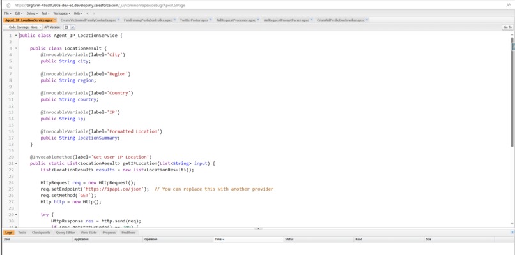Click the 'https://ipapi.co/json' string on line 25
The width and height of the screenshot is (515, 255).
[x=114, y=189]
